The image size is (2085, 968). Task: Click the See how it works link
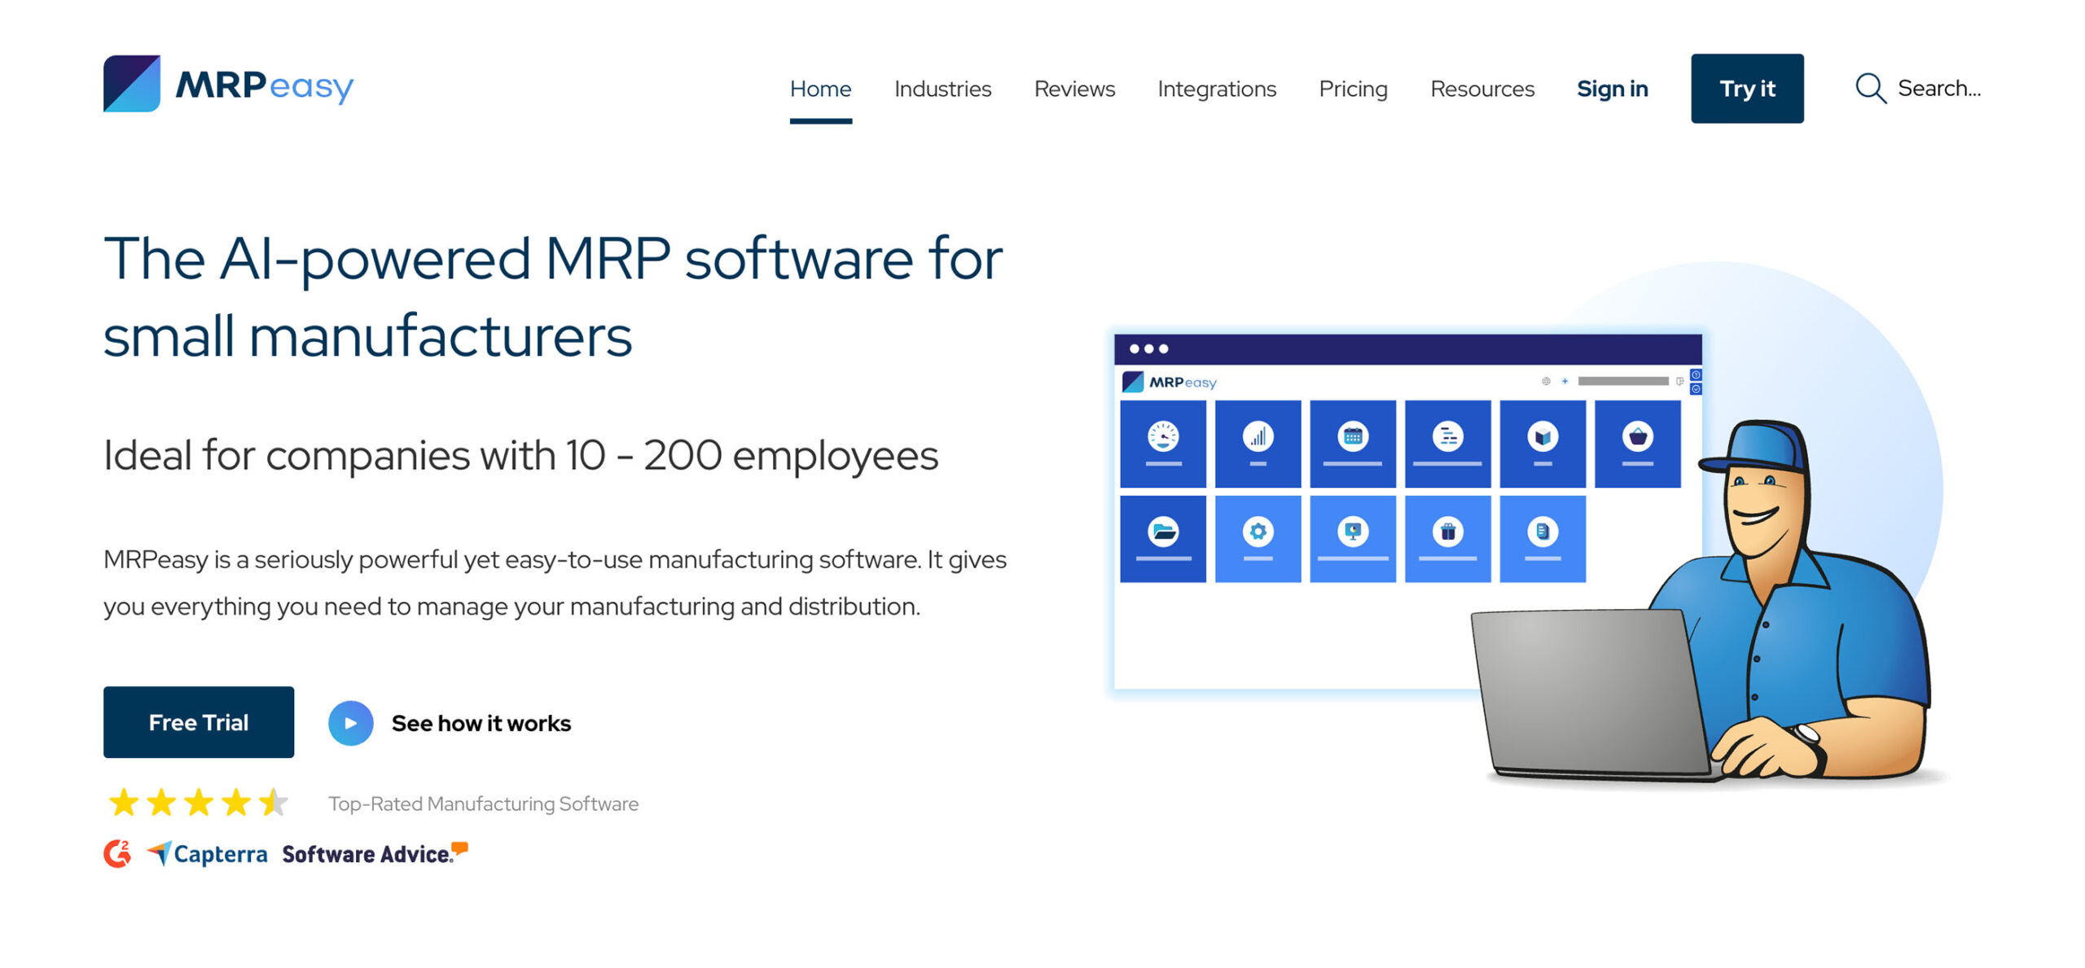pos(481,723)
